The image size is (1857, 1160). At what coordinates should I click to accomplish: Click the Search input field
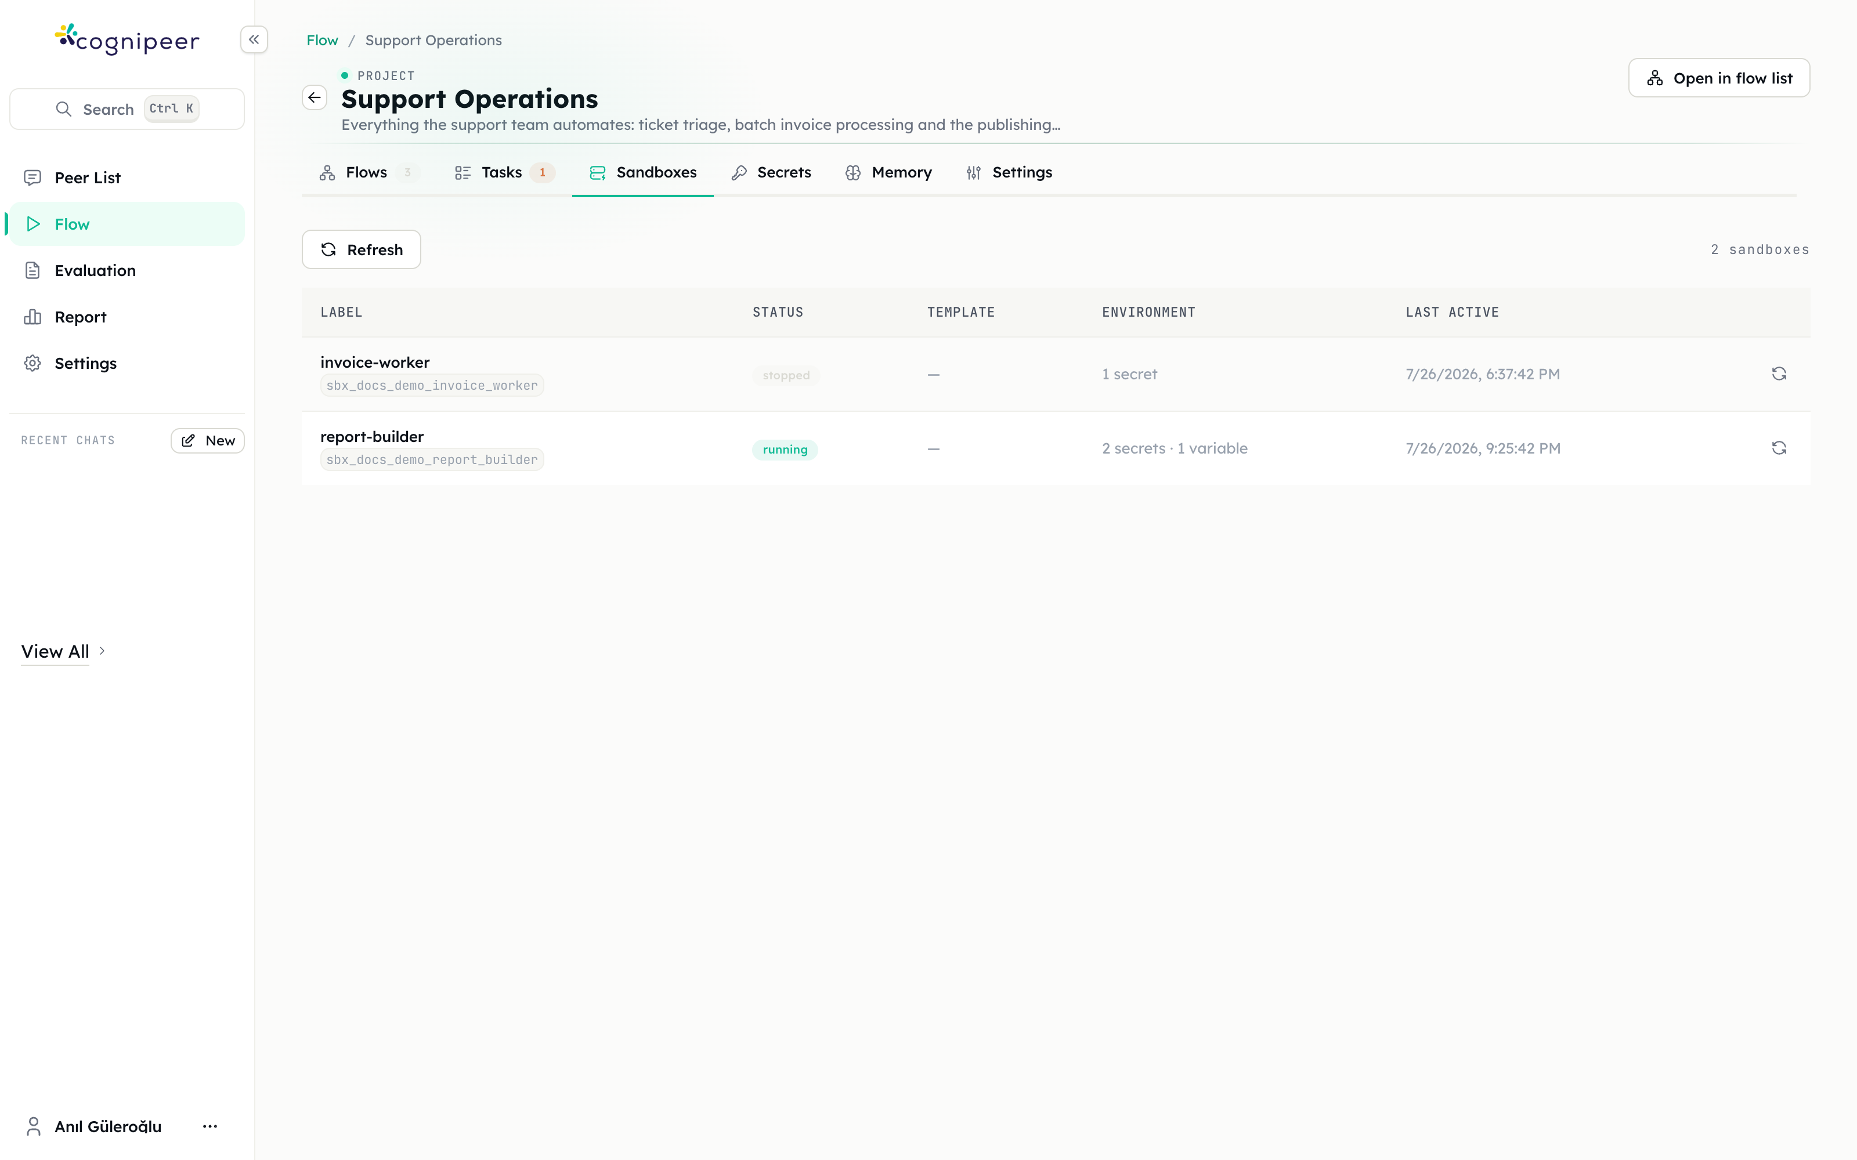(127, 109)
